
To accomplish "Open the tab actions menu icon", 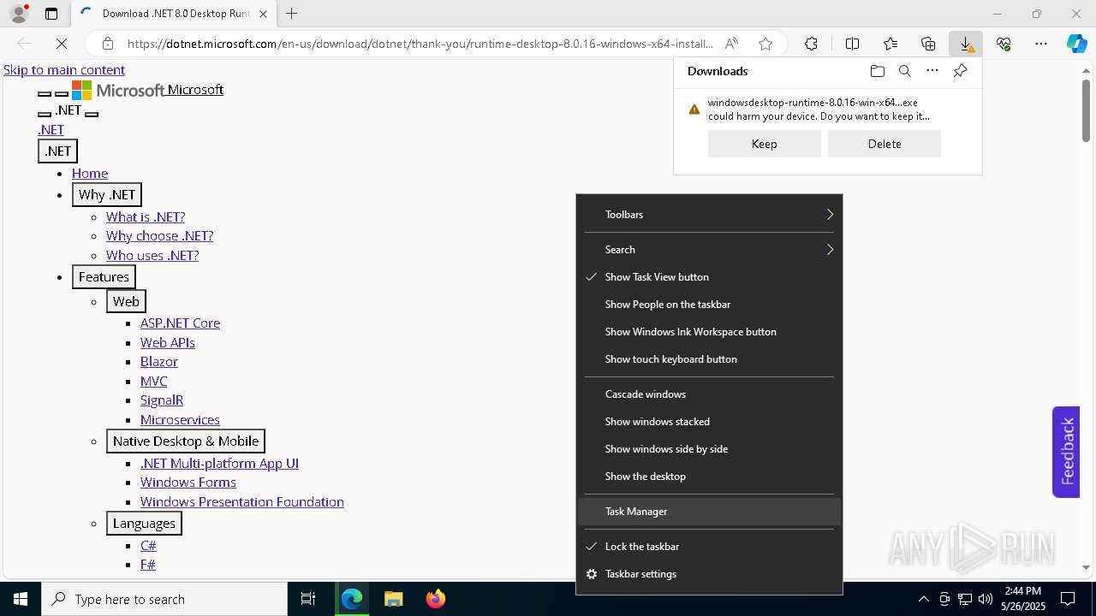I will pyautogui.click(x=51, y=14).
